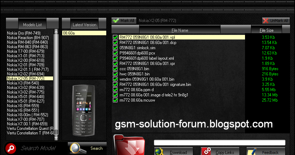Click the Feedback button
Image resolution: width=295 pixels, height=155 pixels.
[266, 152]
